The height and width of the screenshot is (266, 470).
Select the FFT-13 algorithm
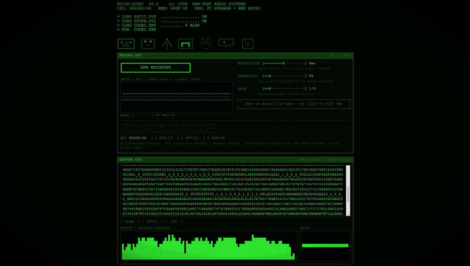[188, 138]
